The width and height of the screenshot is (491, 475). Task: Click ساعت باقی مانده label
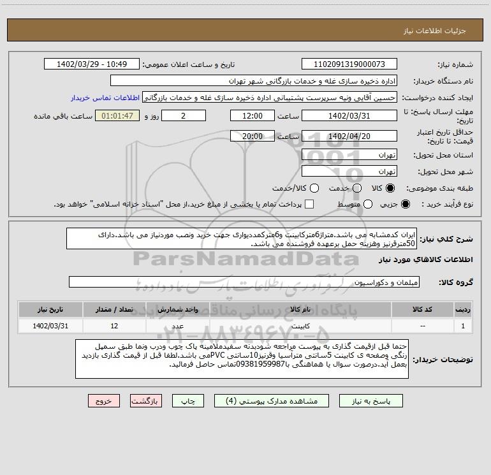tap(63, 116)
